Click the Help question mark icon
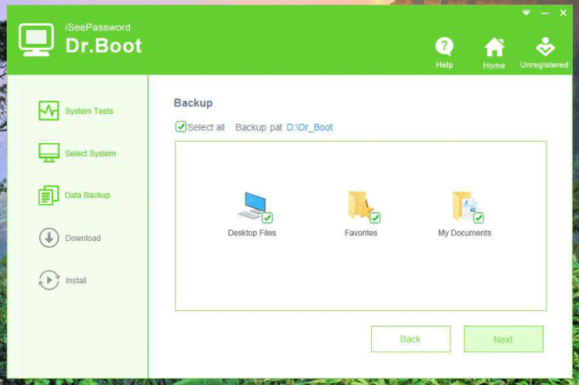 pyautogui.click(x=444, y=46)
